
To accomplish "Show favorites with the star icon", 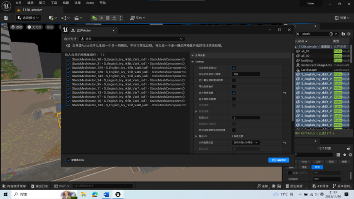I will tap(345, 154).
